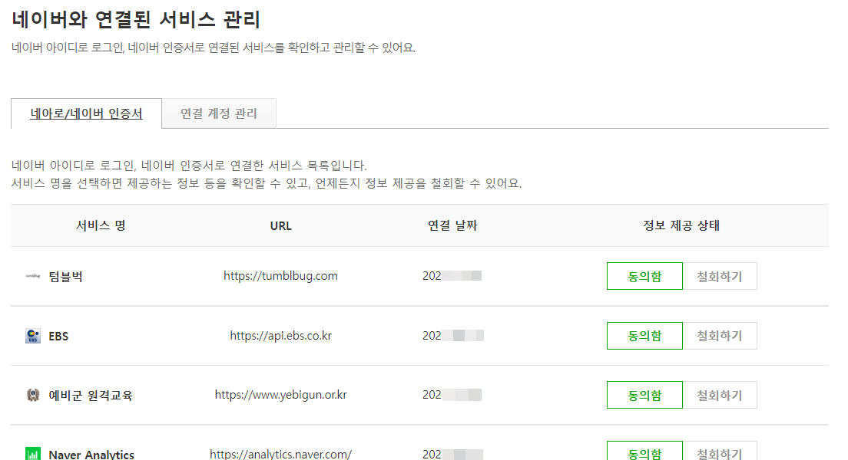Click 철회하기 for 예비군 원격교육

pos(719,395)
